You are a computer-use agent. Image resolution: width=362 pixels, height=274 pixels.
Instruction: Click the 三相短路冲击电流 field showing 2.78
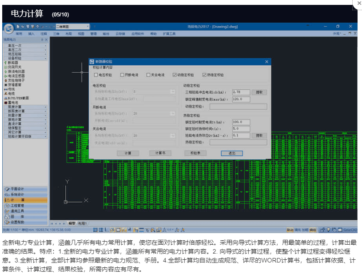241,92
